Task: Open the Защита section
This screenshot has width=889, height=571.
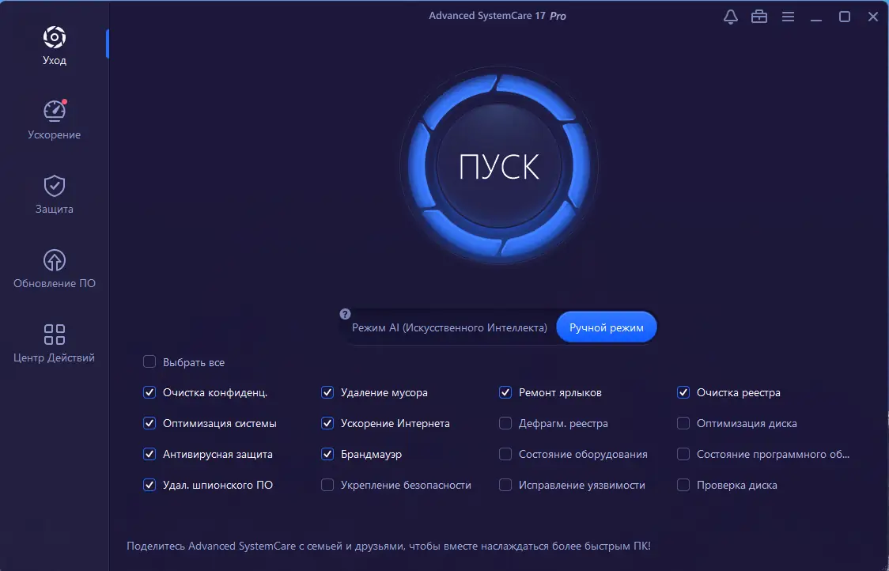Action: click(53, 194)
